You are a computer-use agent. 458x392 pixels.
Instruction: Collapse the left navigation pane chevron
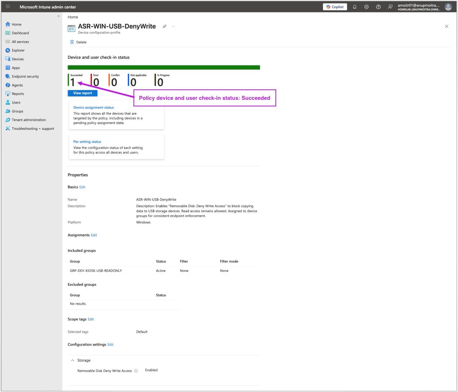(x=59, y=16)
